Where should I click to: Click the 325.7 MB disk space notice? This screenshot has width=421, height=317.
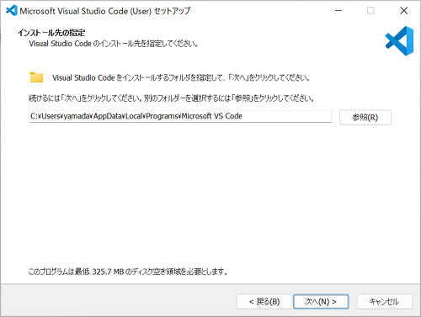(x=128, y=272)
